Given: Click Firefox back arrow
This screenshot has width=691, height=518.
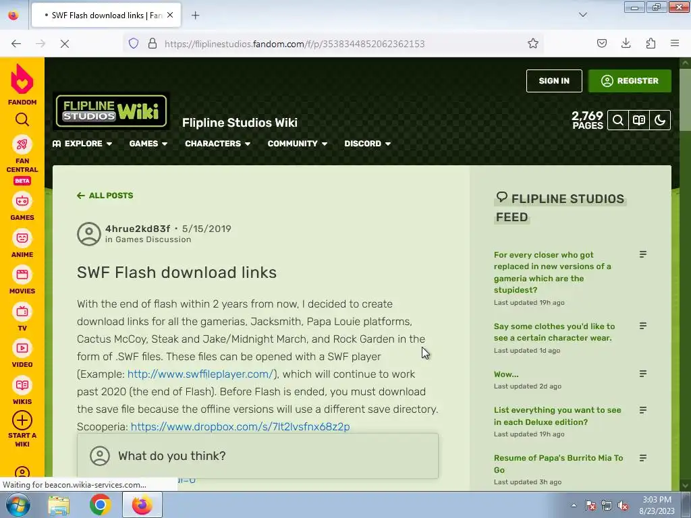Looking at the screenshot, I should point(16,44).
